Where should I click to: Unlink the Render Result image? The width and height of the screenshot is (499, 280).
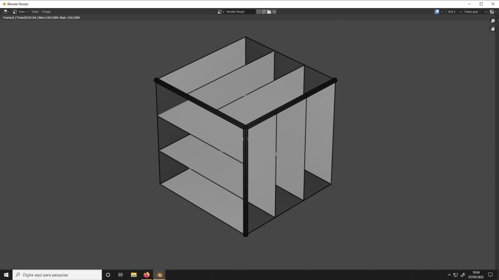tap(274, 12)
